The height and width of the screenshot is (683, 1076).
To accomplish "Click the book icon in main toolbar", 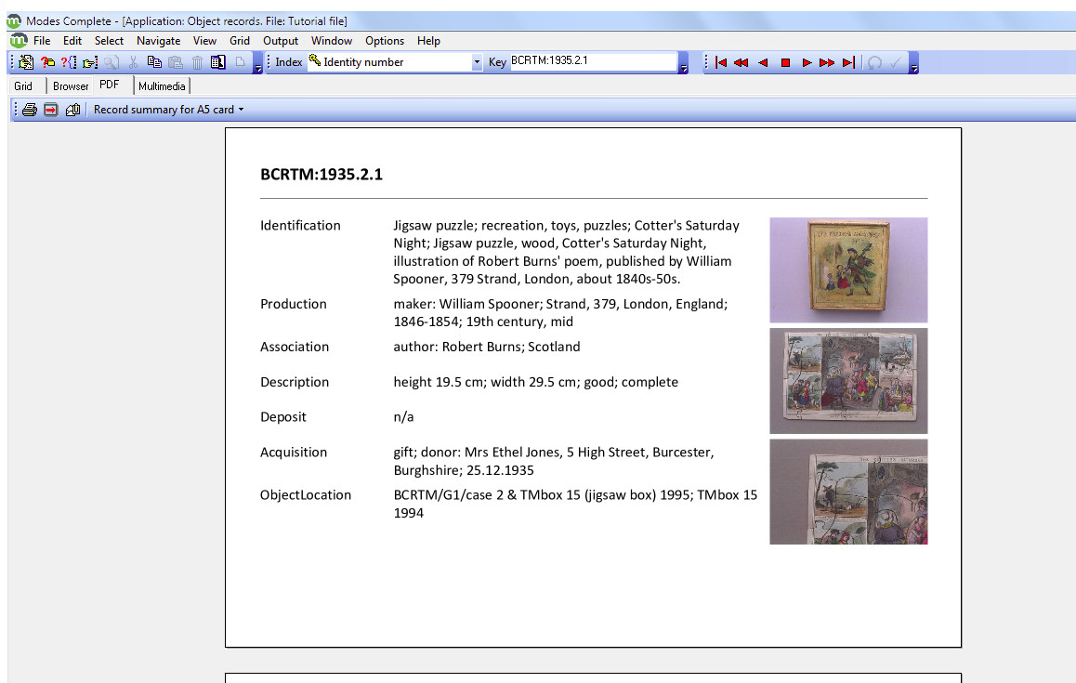I will [x=217, y=62].
